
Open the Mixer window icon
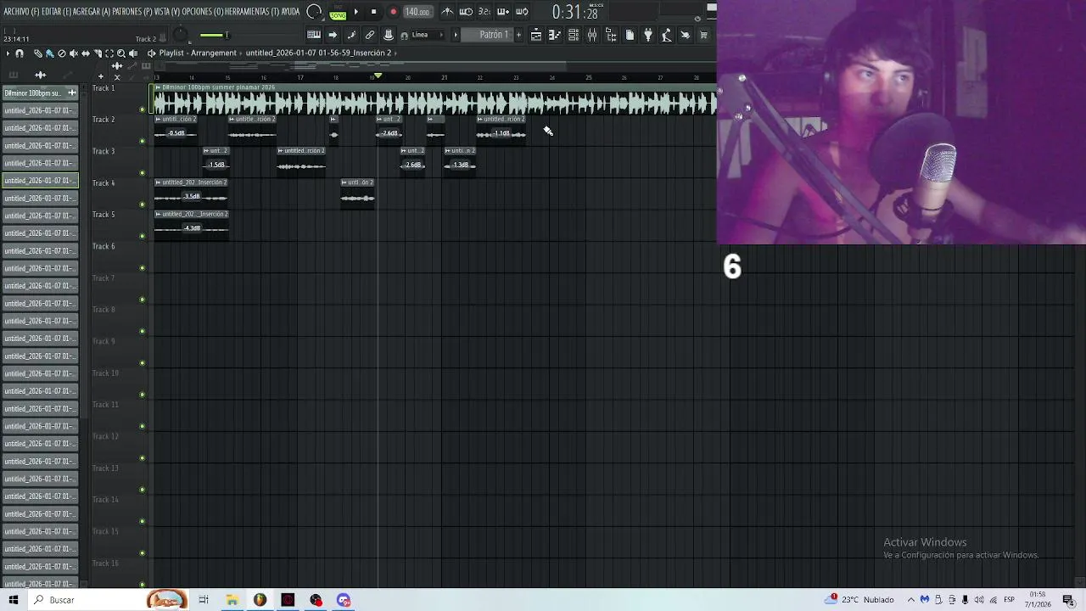(592, 35)
